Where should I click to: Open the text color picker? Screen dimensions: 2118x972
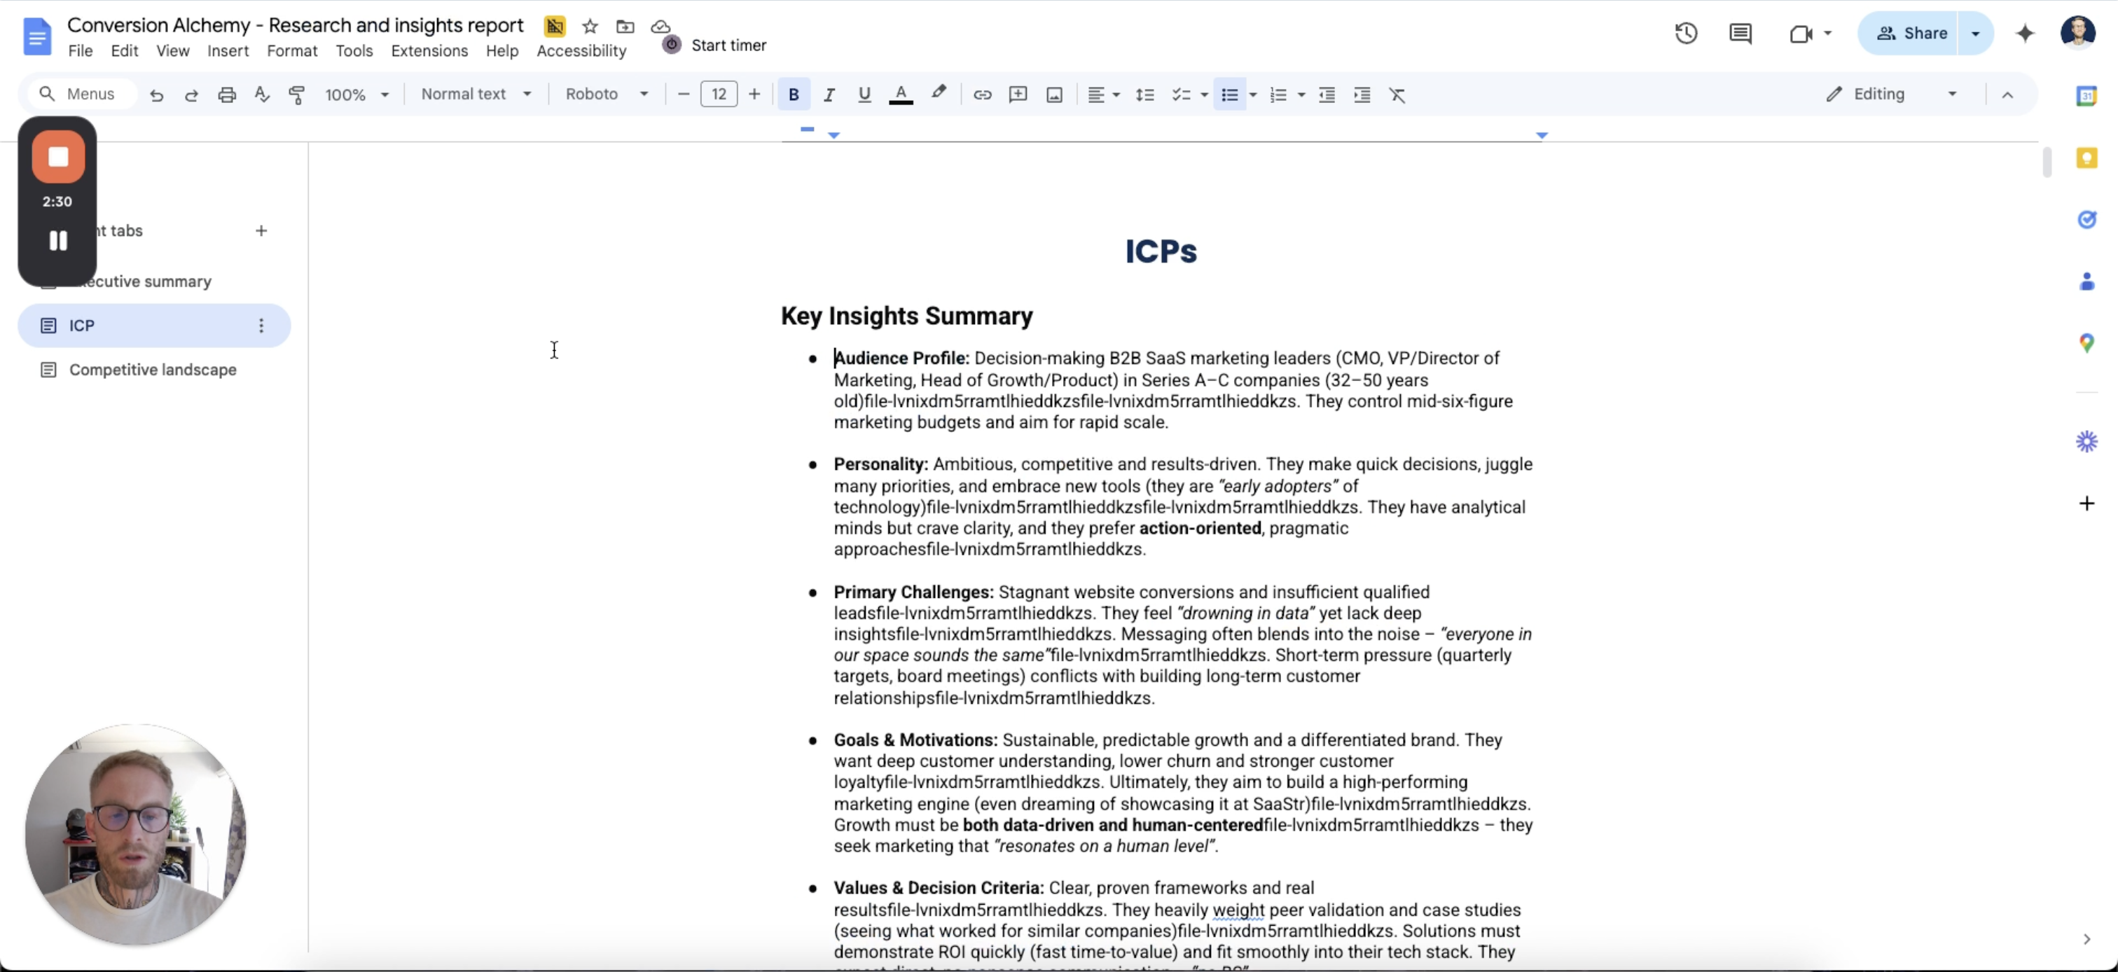[x=901, y=95]
